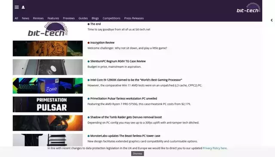Screen dimensions: 275x157
Task: Click the user account icon
Action: tap(23, 7)
